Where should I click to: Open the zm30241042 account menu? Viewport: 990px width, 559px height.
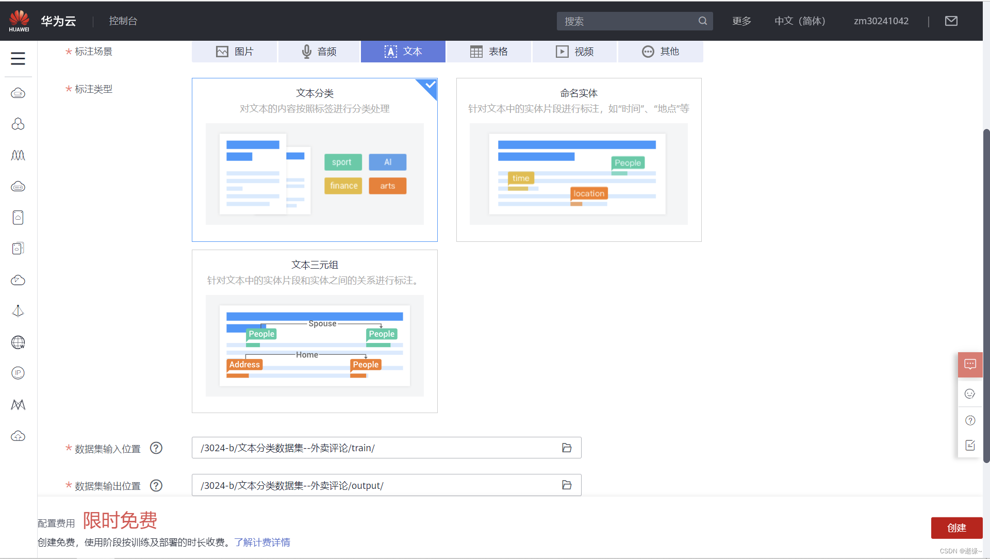881,21
